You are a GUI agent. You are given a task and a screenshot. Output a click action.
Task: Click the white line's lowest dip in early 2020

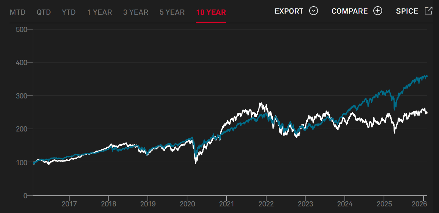click(195, 163)
